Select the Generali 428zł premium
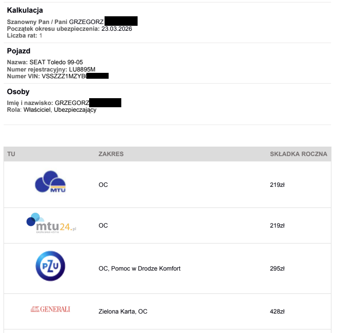 277,312
